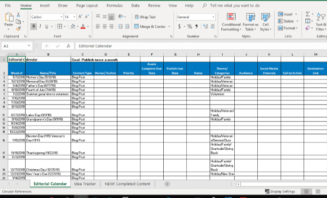This screenshot has height=198, width=327.
Task: Apply percent style to the cell
Action: click(189, 27)
